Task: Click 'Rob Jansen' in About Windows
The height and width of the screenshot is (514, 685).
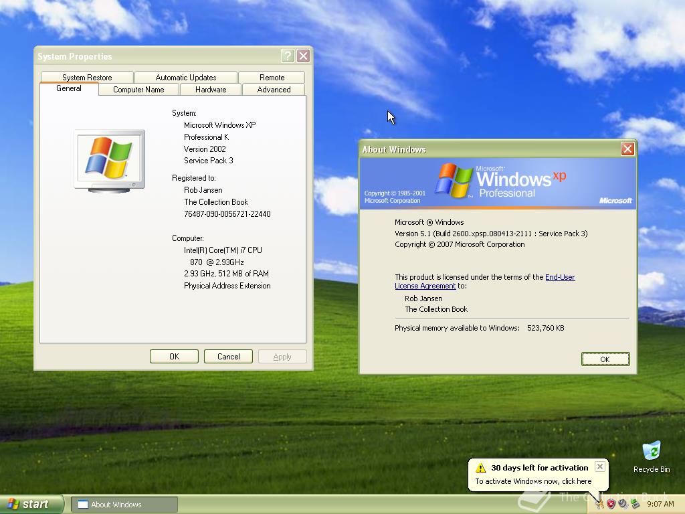Action: click(x=423, y=298)
